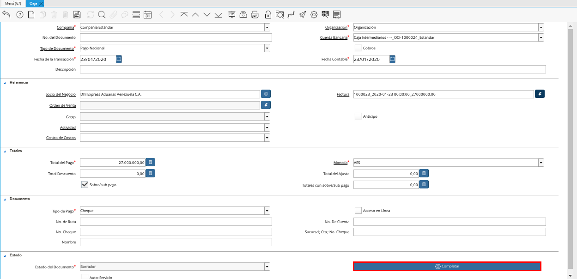Click the print icon in the toolbar
577x279 pixels.
(x=255, y=14)
